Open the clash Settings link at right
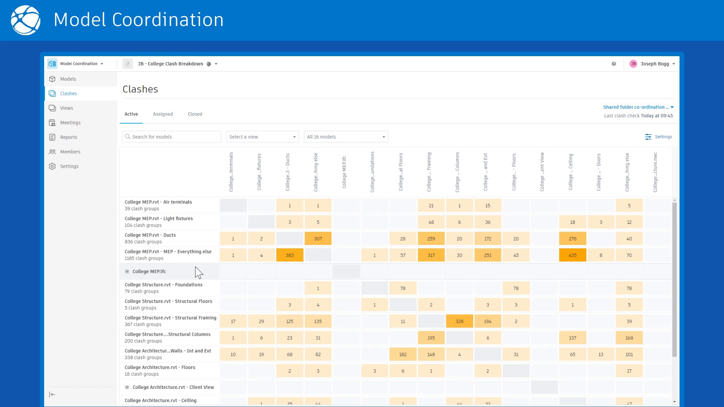This screenshot has width=724, height=407. tap(658, 137)
